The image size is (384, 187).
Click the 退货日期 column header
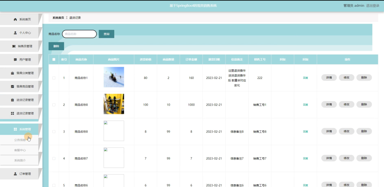click(x=214, y=60)
